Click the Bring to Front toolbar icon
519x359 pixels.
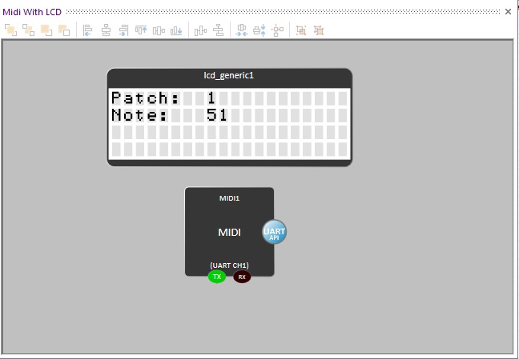click(x=10, y=30)
